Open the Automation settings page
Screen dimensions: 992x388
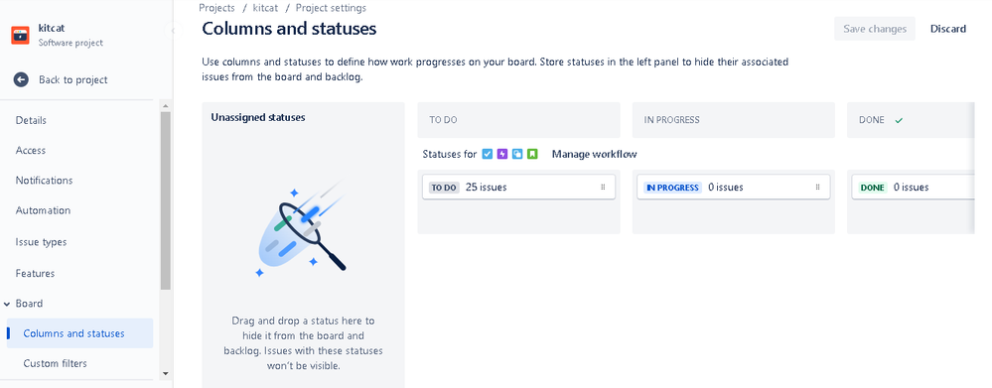coord(43,210)
